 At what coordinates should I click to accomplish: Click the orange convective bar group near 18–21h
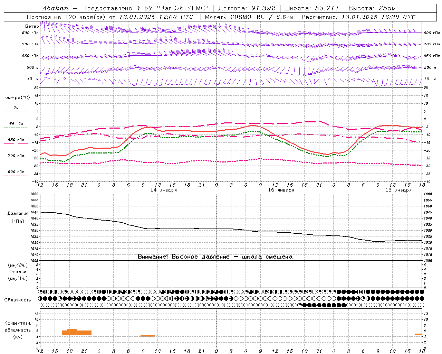point(77,332)
